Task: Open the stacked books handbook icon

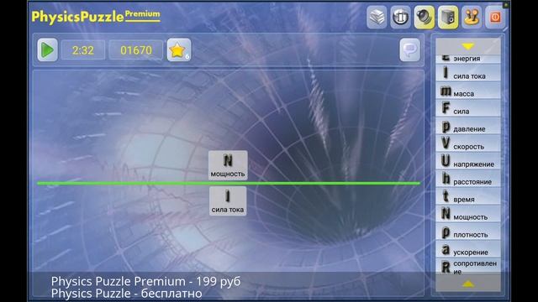Action: point(377,17)
